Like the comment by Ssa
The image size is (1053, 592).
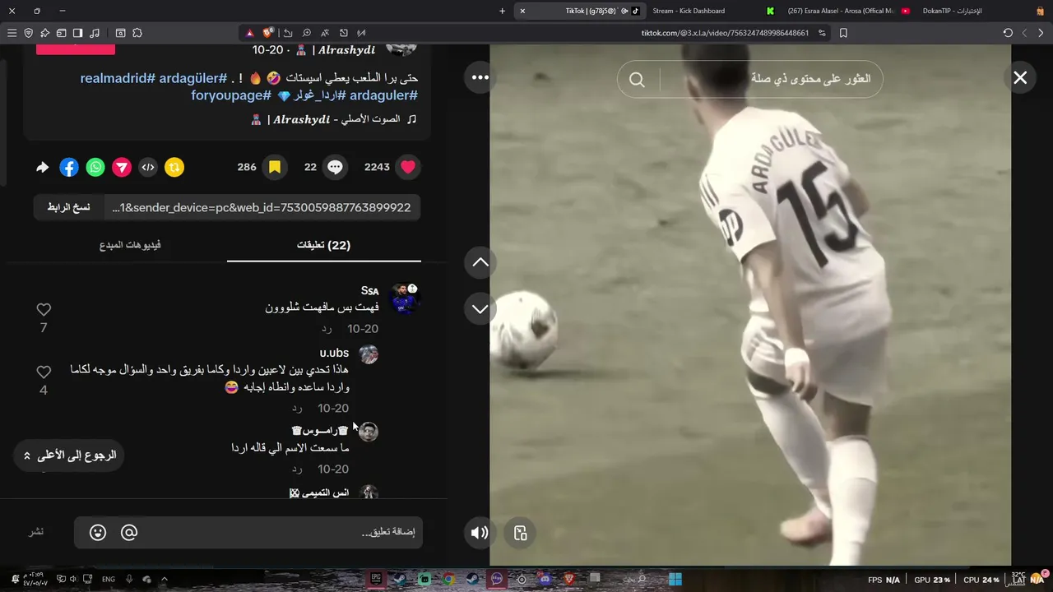click(x=44, y=310)
